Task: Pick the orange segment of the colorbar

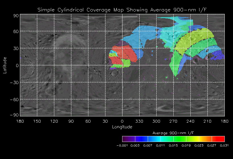Action: 205,139
